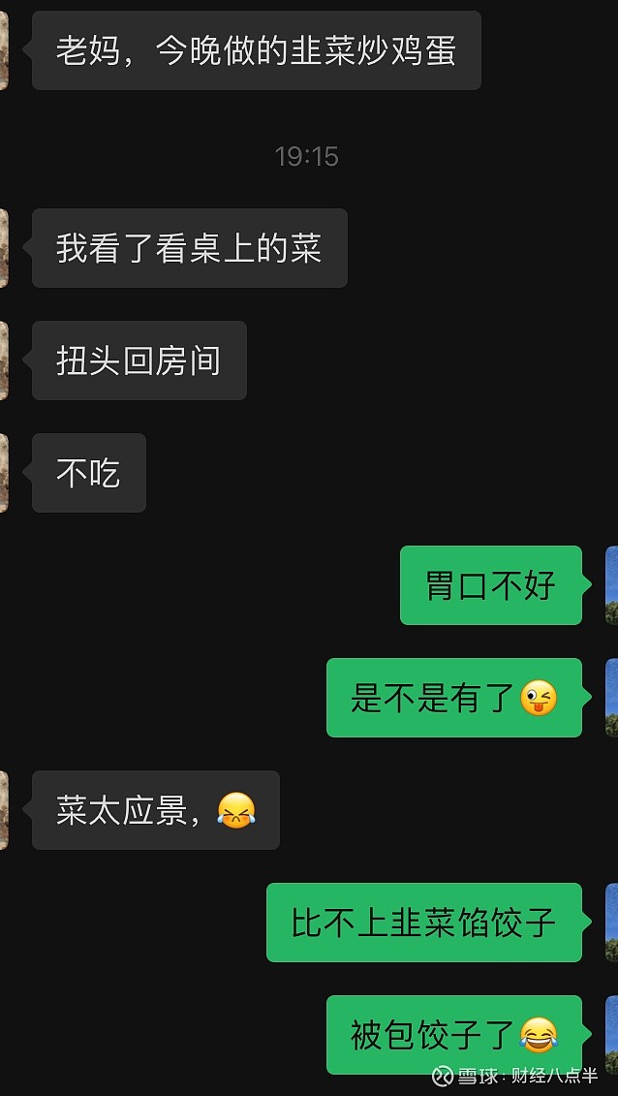Tap the 被包饺子了 message bubble
The image size is (618, 1096).
point(454,1035)
